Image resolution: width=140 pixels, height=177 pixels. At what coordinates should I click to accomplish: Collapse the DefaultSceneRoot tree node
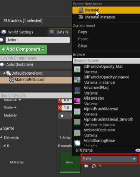pos(4,73)
